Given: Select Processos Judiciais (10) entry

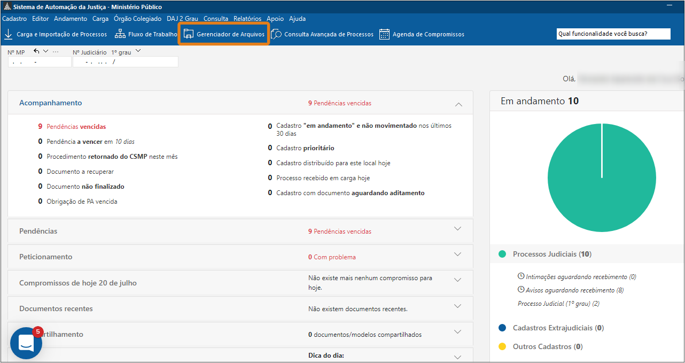Looking at the screenshot, I should tap(552, 254).
